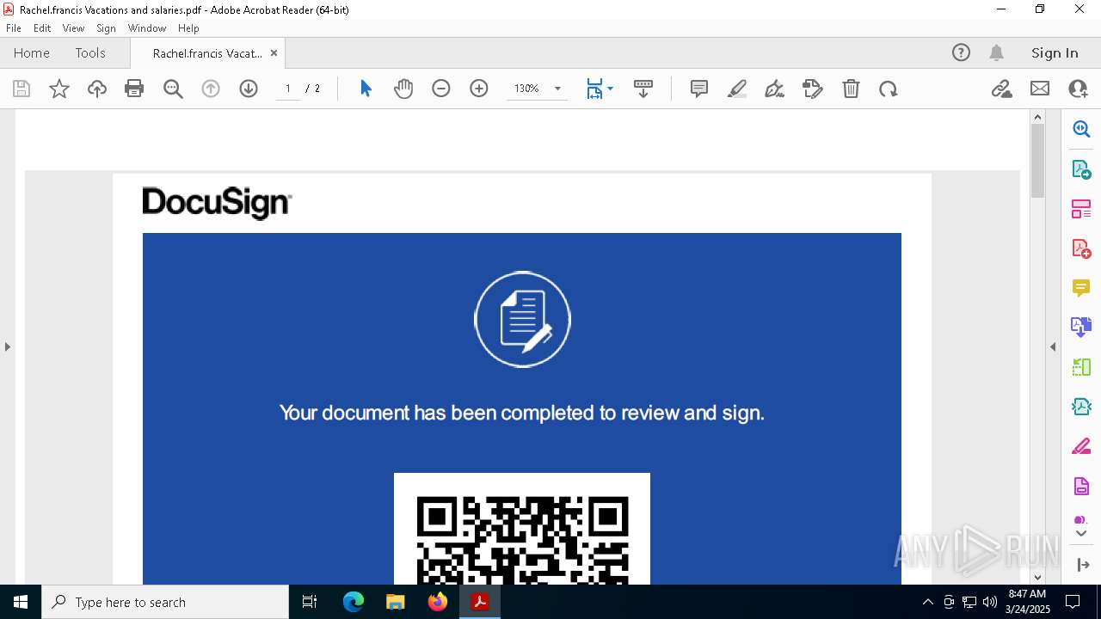Viewport: 1101px width, 619px height.
Task: Print the document
Action: (x=134, y=89)
